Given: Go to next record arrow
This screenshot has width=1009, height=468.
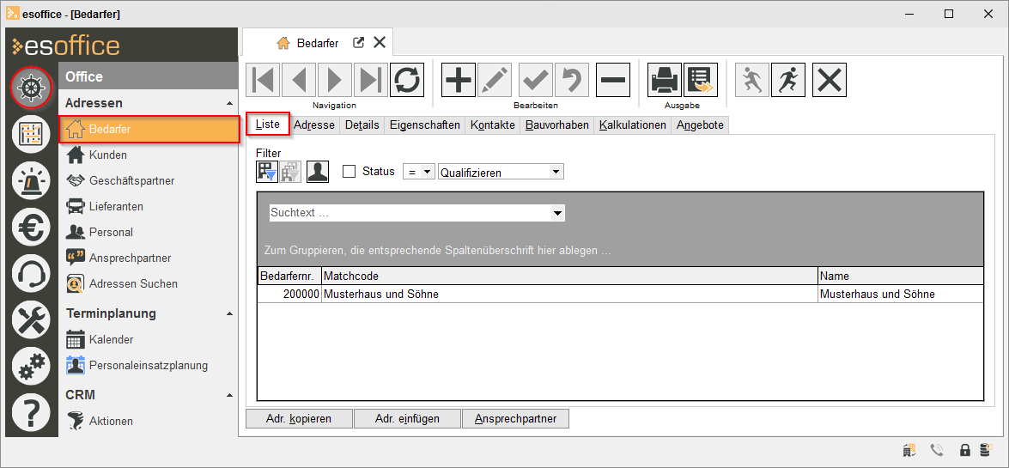Looking at the screenshot, I should tap(335, 81).
